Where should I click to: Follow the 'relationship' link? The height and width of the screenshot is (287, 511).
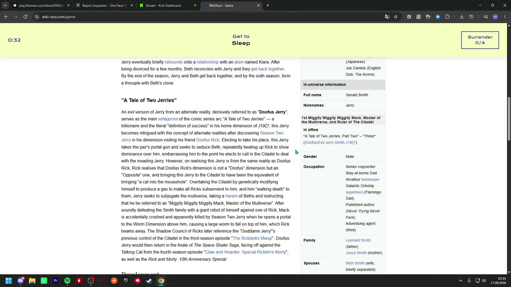tap(208, 62)
